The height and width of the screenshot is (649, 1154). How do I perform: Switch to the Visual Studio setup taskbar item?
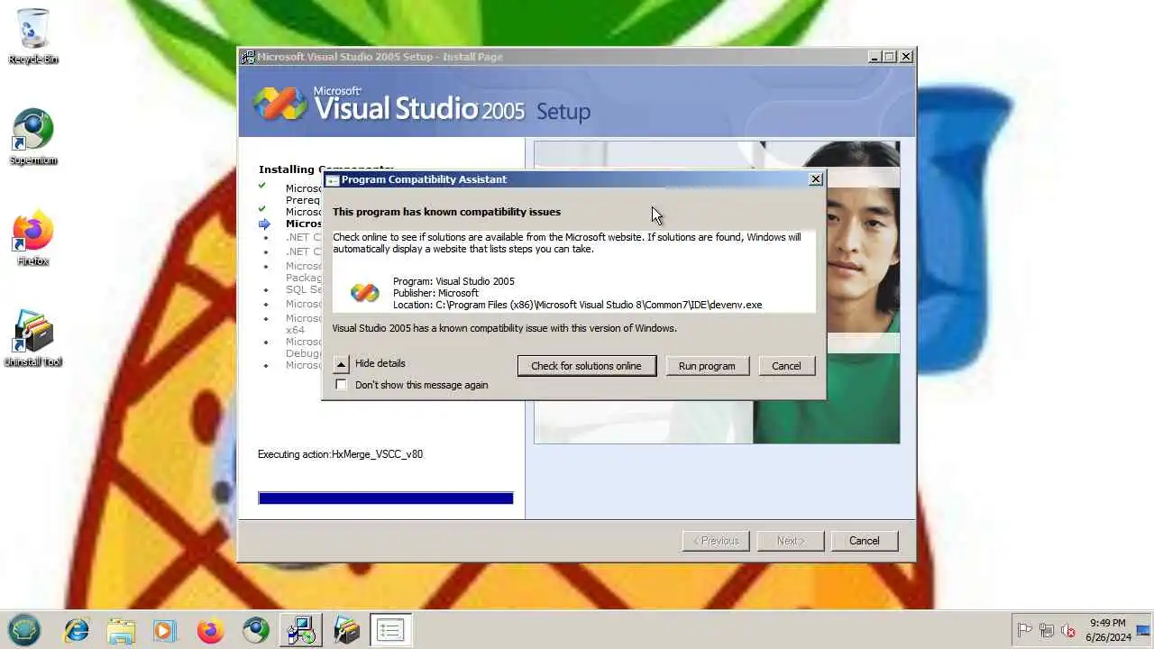click(300, 630)
